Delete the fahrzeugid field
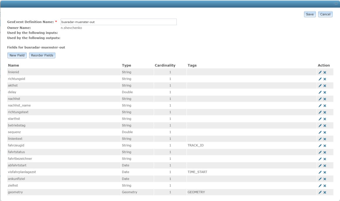This screenshot has height=201, width=340. [325, 146]
